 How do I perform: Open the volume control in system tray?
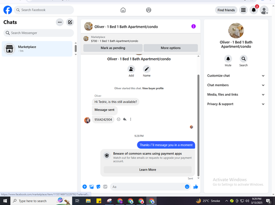[248, 201]
